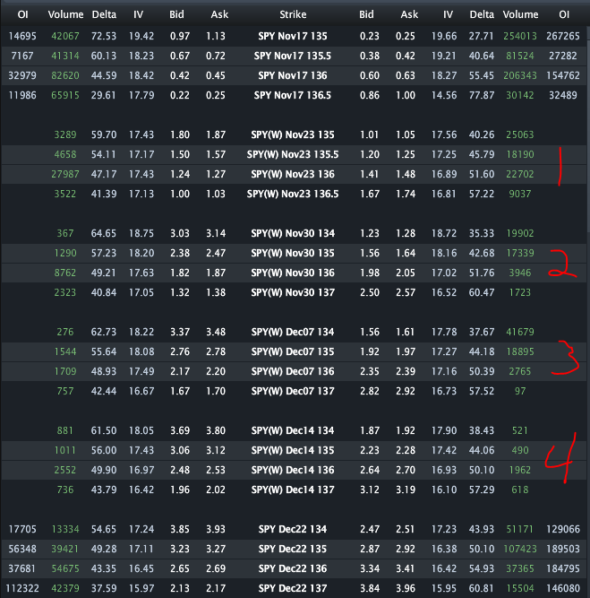Viewport: 590px width, 598px height.
Task: Select the volume value 97
Action: pyautogui.click(x=520, y=391)
